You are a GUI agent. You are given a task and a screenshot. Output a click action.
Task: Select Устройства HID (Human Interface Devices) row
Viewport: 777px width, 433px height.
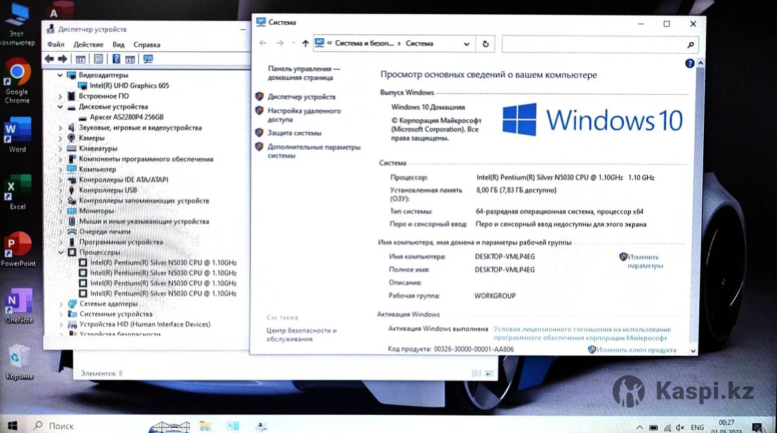tap(144, 324)
